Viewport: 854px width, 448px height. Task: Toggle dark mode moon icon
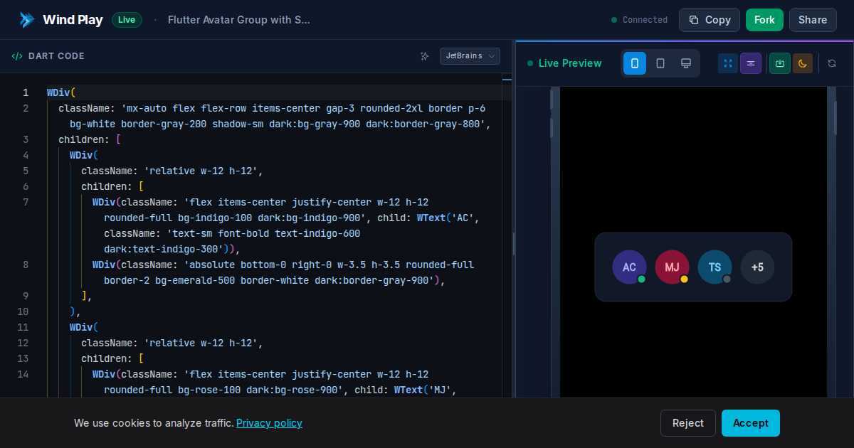tap(803, 63)
